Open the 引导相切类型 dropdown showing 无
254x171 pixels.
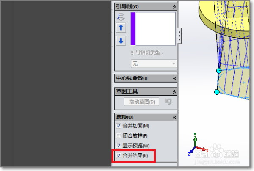coord(154,63)
